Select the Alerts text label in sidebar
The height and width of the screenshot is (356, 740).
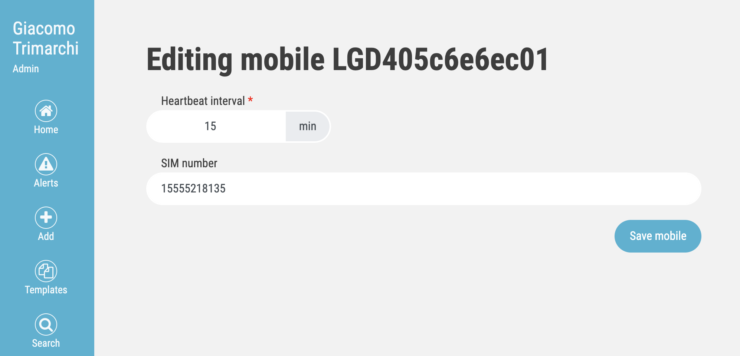tap(46, 183)
